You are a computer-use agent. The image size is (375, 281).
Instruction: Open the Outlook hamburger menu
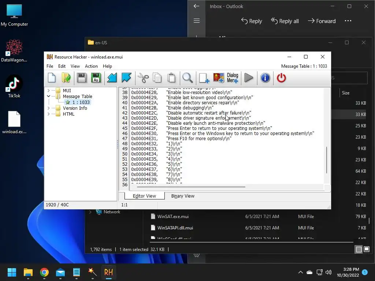197,21
